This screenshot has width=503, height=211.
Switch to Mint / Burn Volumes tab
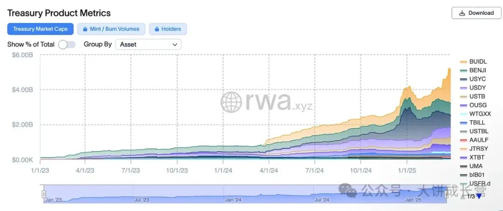tap(111, 29)
